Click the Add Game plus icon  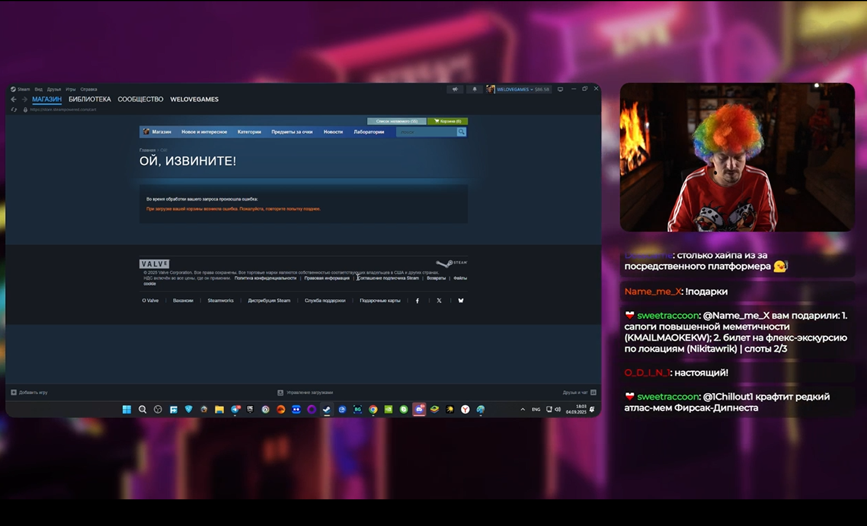point(14,393)
